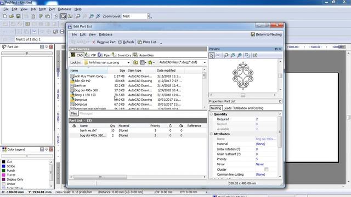This screenshot has width=351, height=197.
Task: Select the zoom window magnifier in main toolbar
Action: (x=78, y=16)
